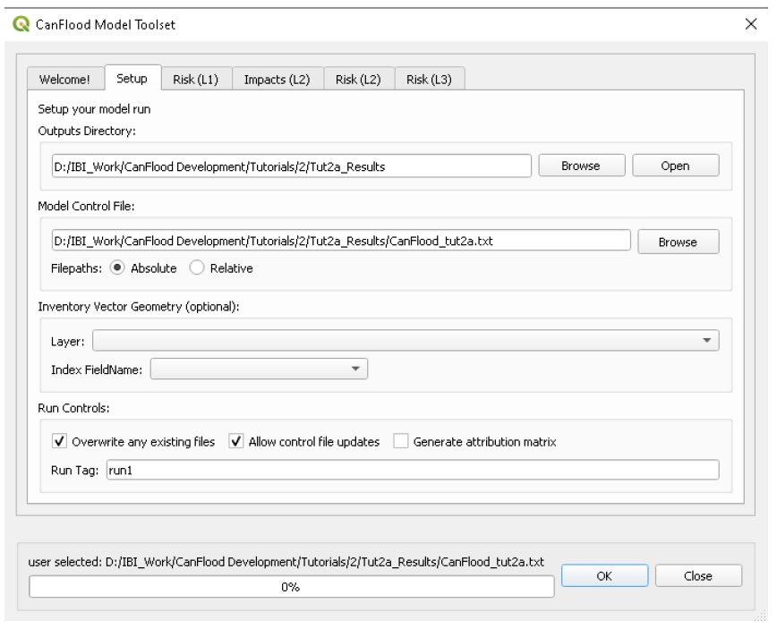Browse for the Model Control File
Viewport: 777px width, 629px height.
click(678, 242)
